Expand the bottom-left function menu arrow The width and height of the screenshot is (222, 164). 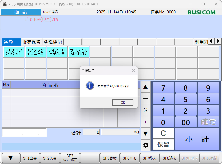[11, 158]
